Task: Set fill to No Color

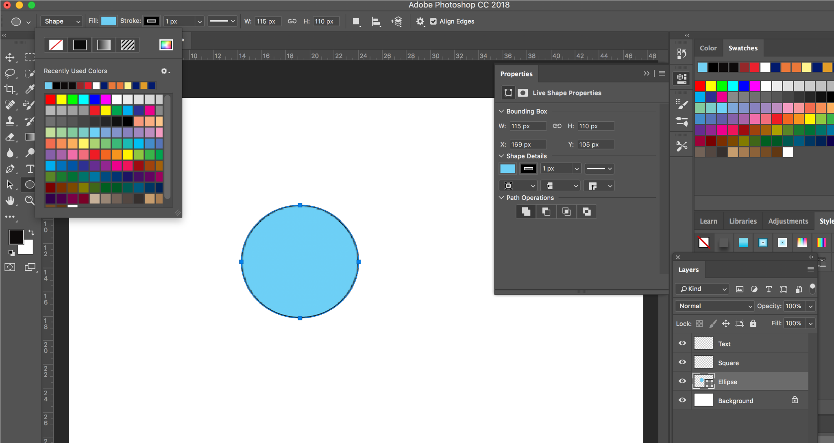Action: pyautogui.click(x=56, y=45)
